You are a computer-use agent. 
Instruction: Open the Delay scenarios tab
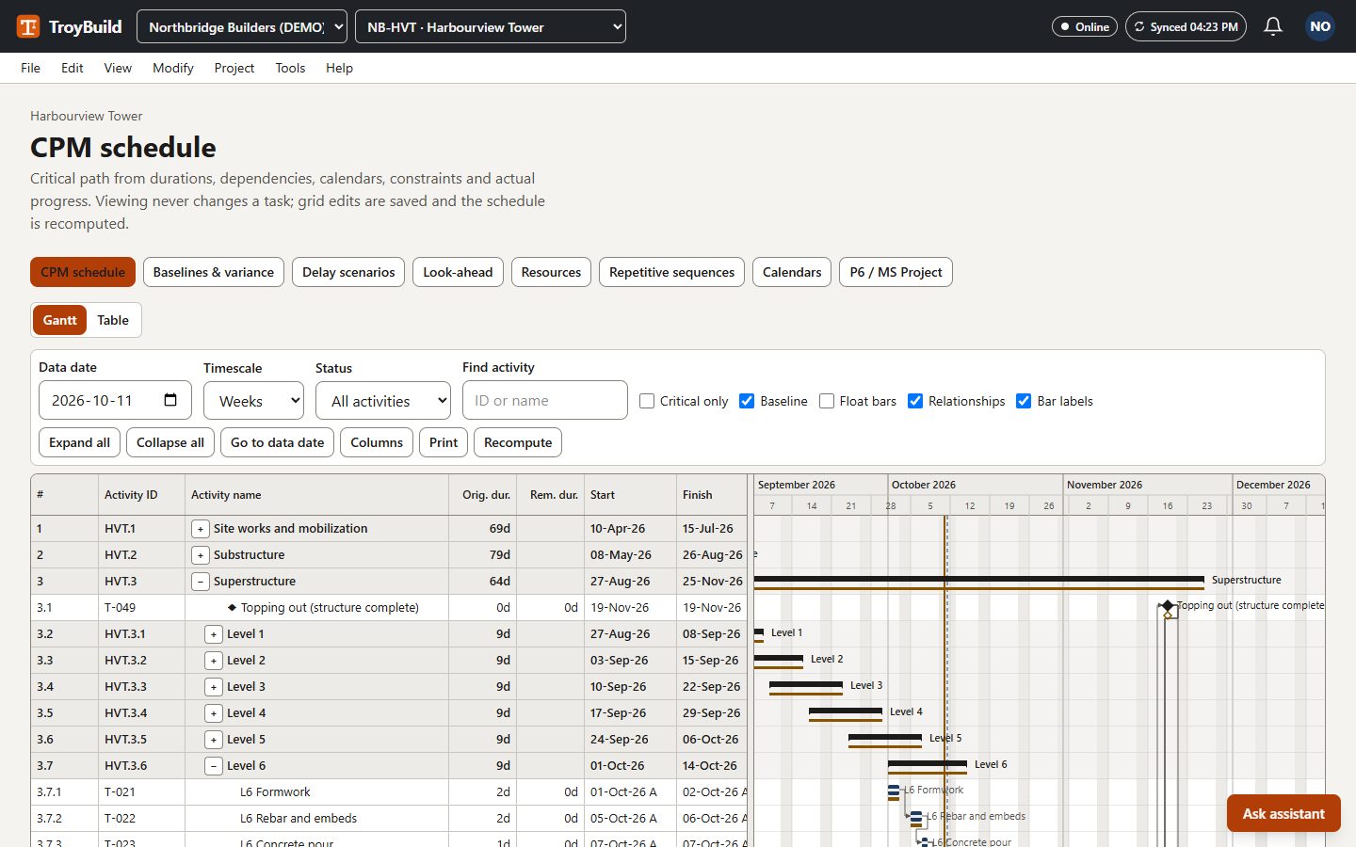[348, 272]
